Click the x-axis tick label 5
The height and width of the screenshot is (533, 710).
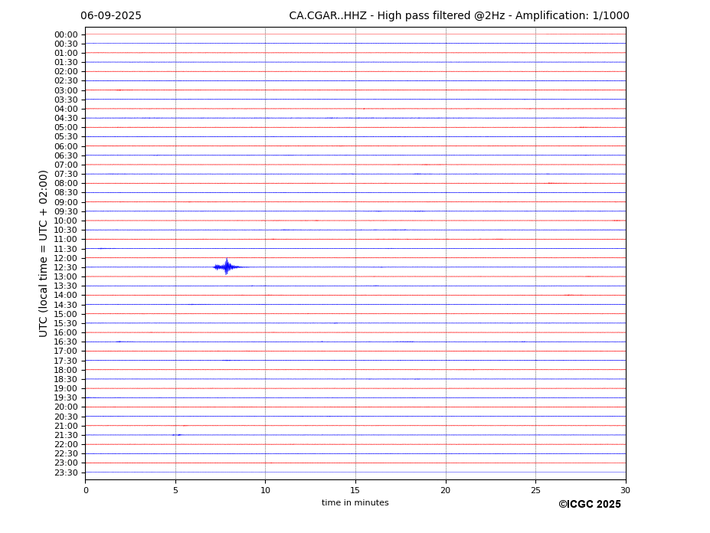(175, 490)
